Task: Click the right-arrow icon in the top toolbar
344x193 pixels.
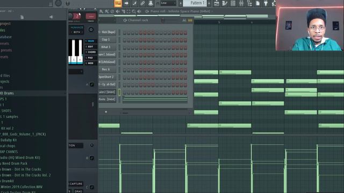Action: click(126, 3)
